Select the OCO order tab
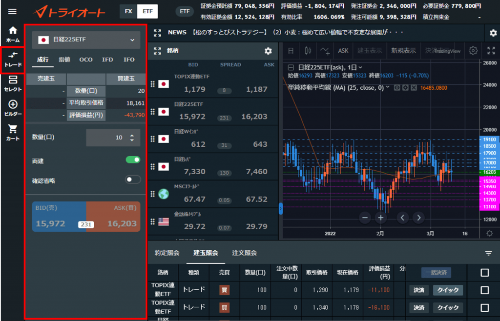The height and width of the screenshot is (321, 500). tap(86, 60)
